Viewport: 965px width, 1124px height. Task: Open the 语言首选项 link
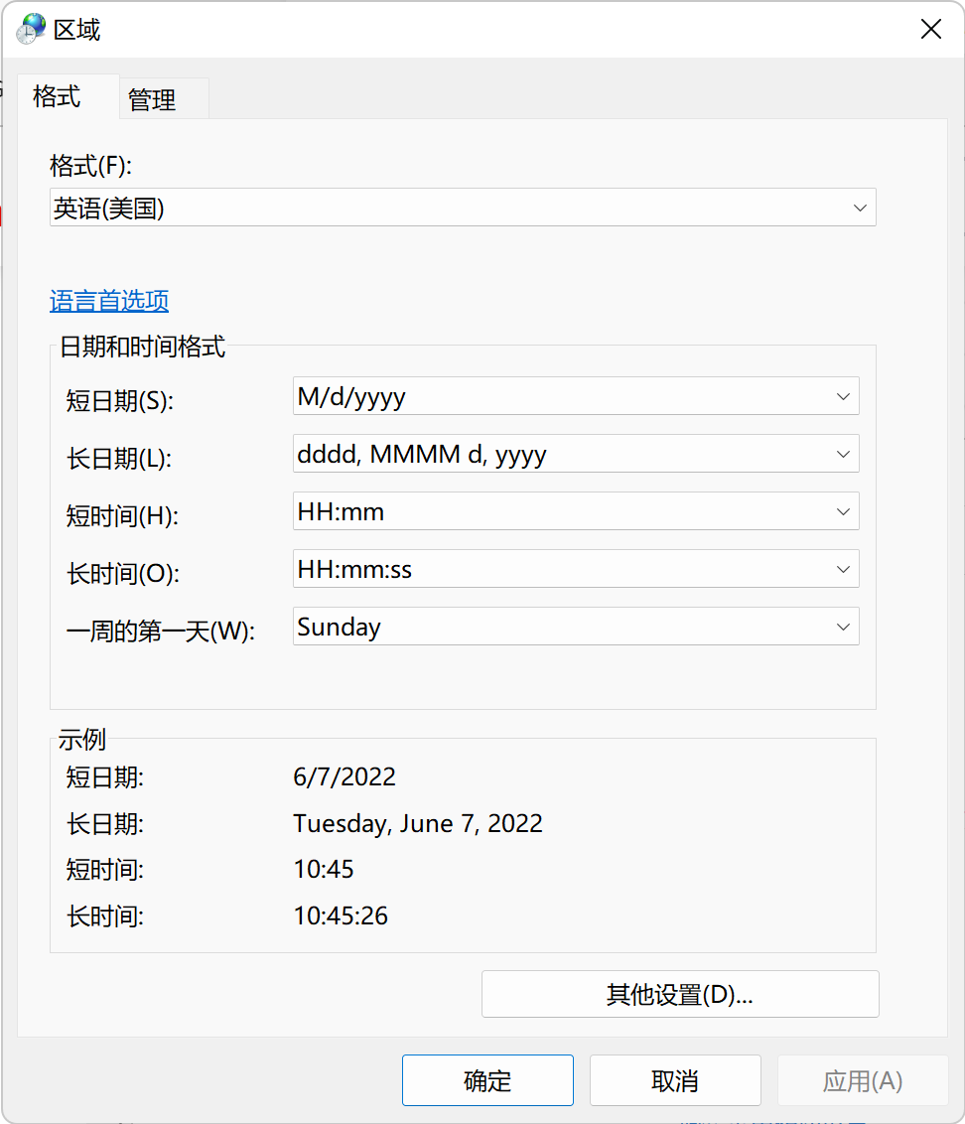coord(109,300)
